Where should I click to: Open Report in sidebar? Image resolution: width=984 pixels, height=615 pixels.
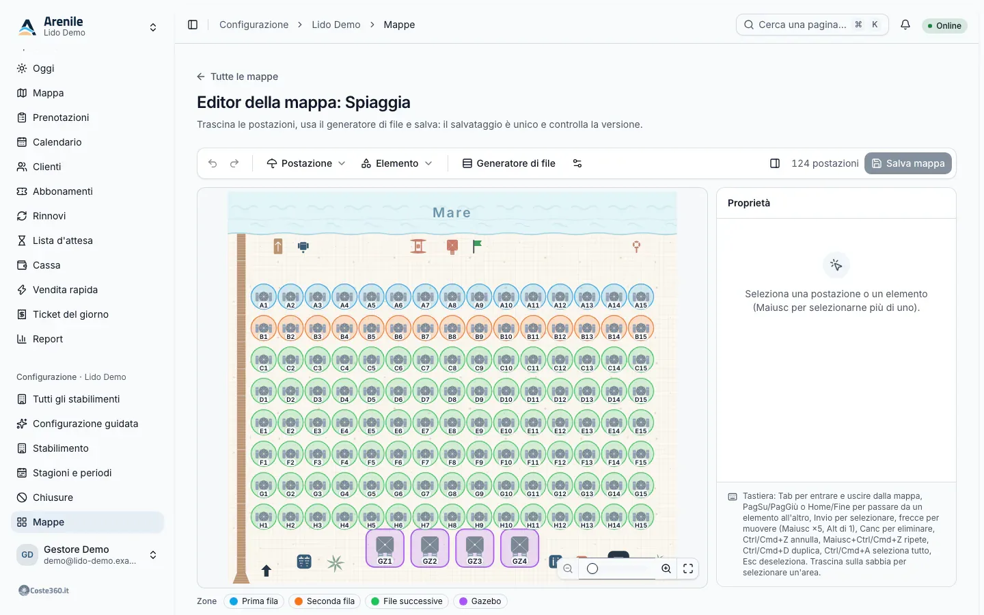(x=87, y=339)
